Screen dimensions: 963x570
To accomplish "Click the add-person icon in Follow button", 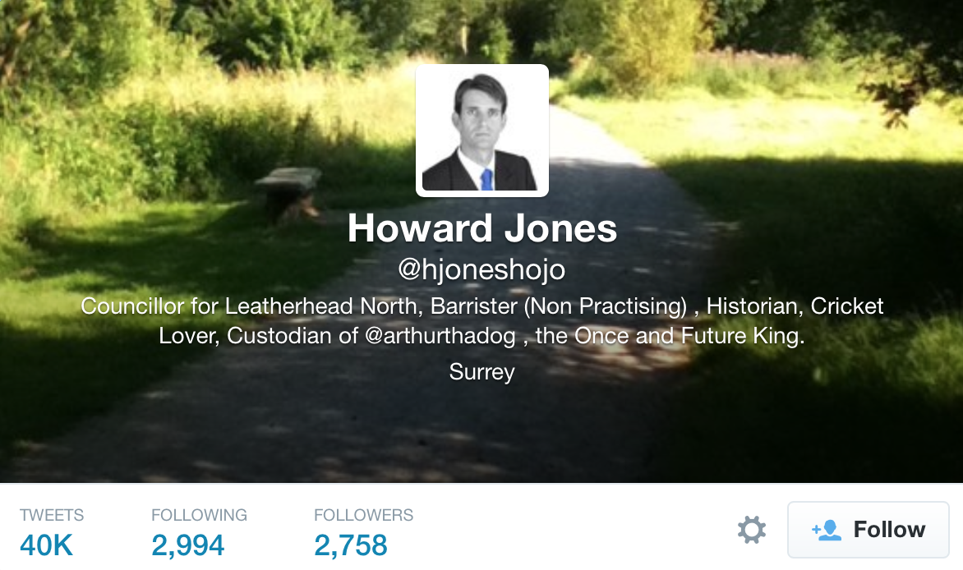I will point(827,530).
